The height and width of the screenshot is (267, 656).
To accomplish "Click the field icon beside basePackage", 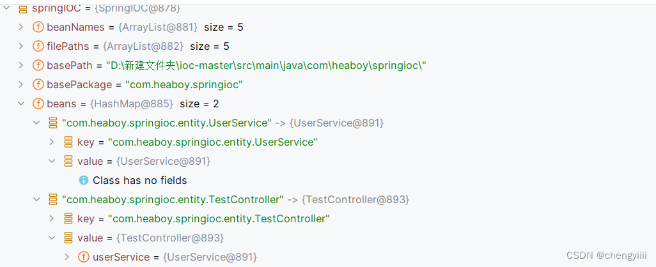I will point(38,84).
